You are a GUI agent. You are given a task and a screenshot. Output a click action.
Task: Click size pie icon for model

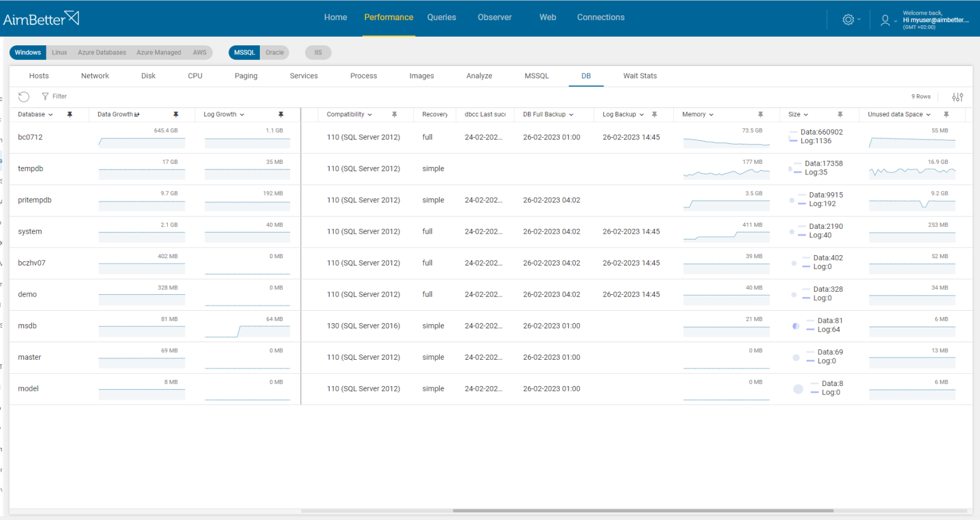click(798, 389)
